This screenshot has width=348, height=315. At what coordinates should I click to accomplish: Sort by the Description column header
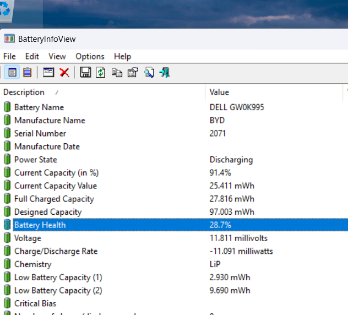[102, 92]
